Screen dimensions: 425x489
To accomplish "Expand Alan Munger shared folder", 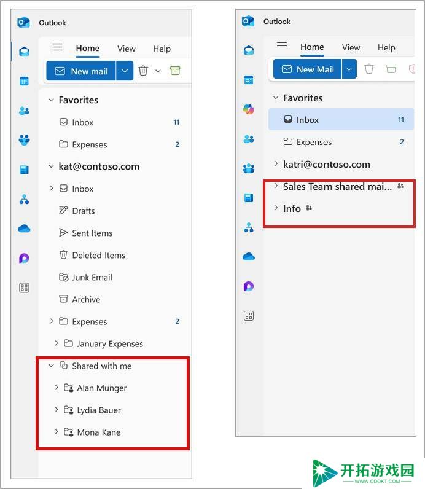I will pos(57,388).
